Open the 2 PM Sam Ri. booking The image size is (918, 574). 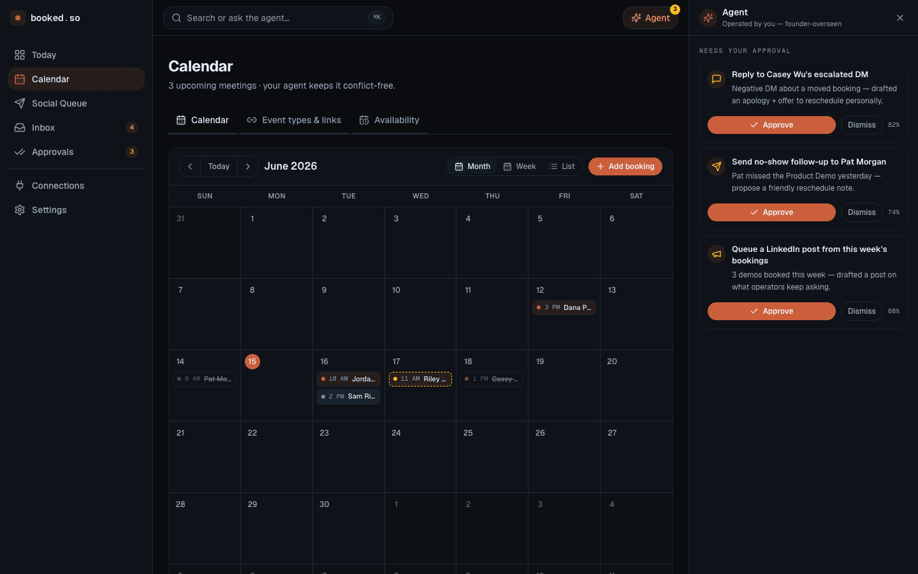pos(349,397)
